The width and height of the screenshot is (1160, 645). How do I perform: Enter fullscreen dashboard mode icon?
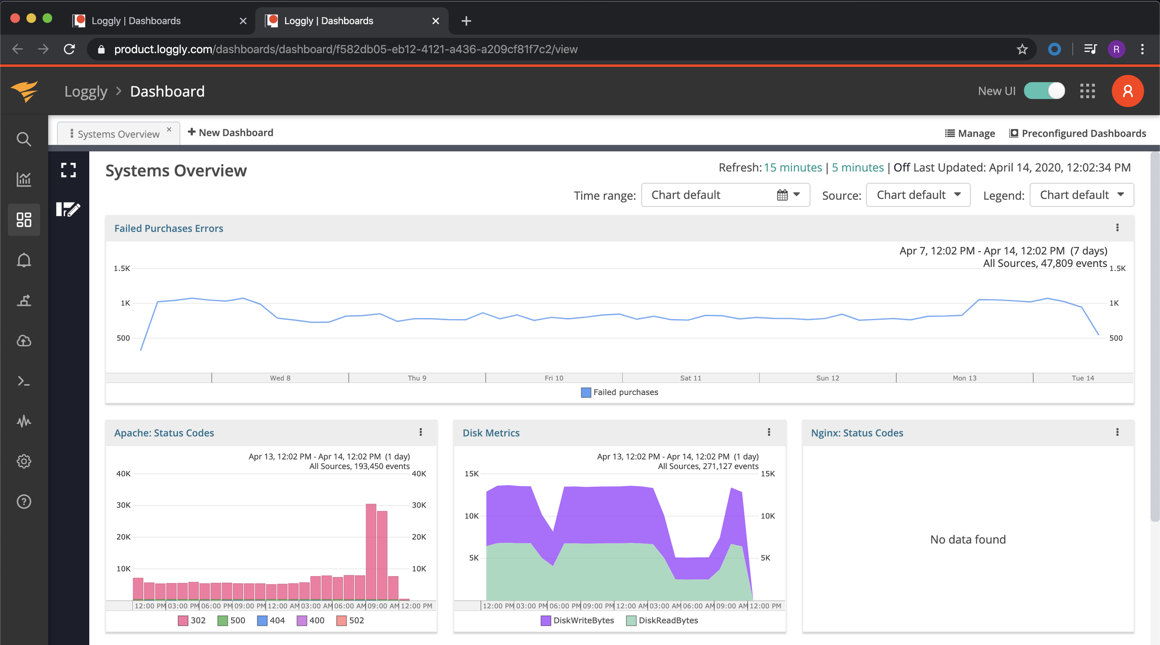point(68,170)
